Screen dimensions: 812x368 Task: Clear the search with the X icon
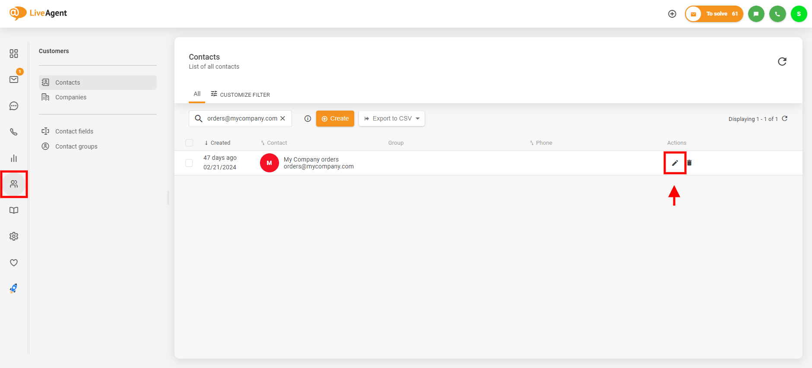283,119
